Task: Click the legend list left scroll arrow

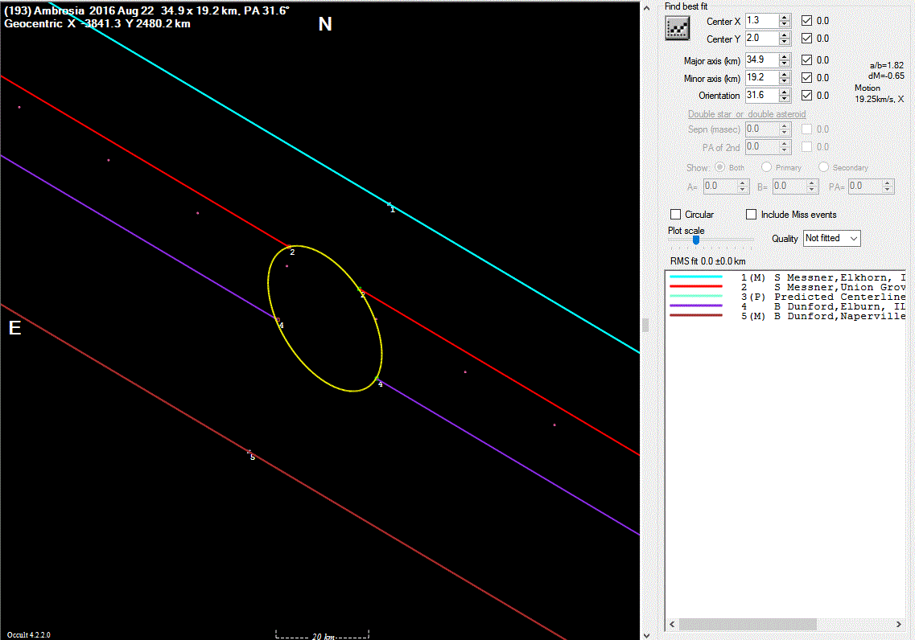Action: point(672,624)
